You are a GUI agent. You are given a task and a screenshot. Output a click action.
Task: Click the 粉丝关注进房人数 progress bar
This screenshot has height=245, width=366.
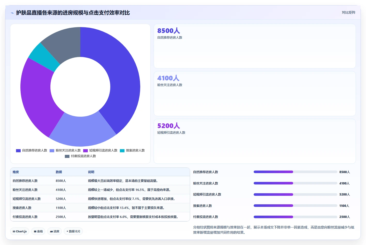295,183
